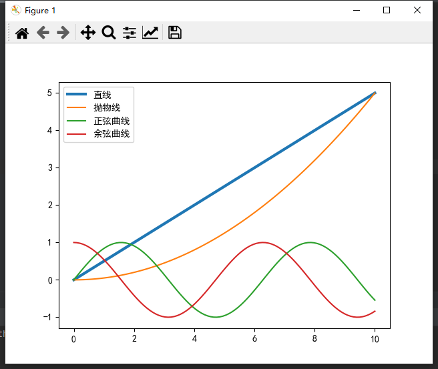Click the y-axis tick label 3
The width and height of the screenshot is (438, 369).
coord(50,167)
